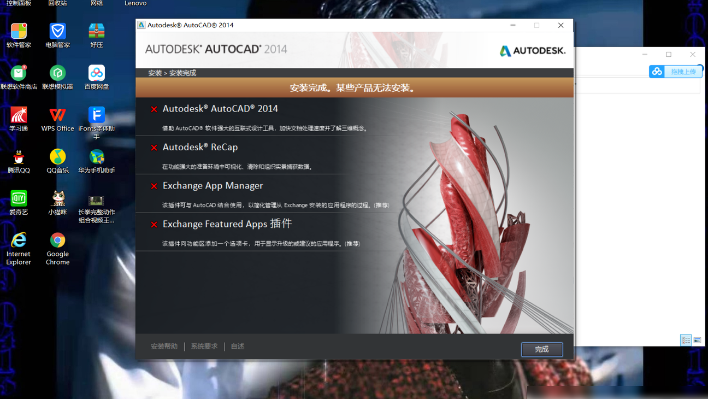Click the installer window title text in title bar
The width and height of the screenshot is (708, 399).
coord(191,25)
